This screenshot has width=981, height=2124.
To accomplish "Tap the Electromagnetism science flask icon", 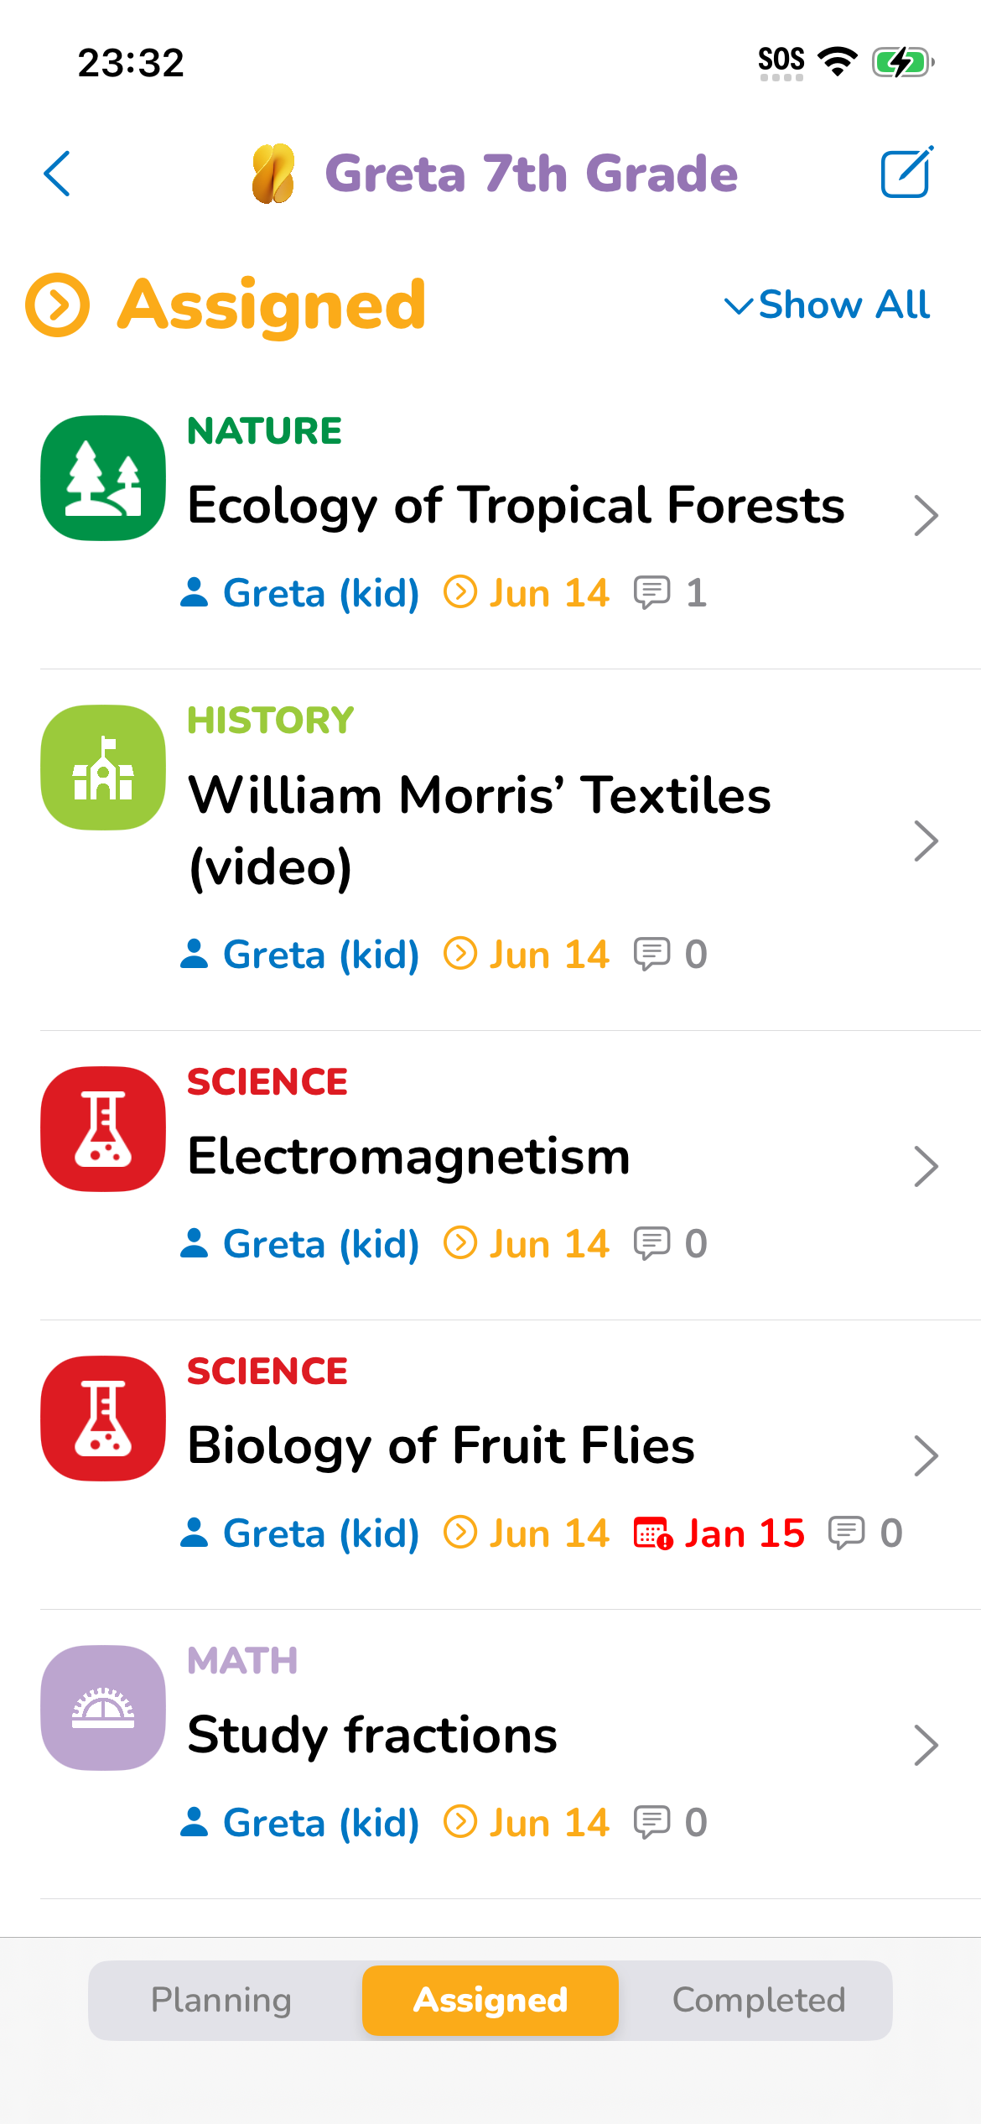I will pyautogui.click(x=103, y=1129).
